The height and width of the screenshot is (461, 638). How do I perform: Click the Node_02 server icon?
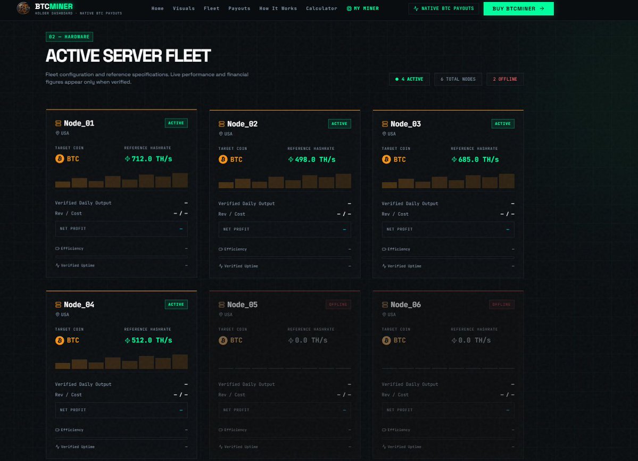[x=222, y=124]
